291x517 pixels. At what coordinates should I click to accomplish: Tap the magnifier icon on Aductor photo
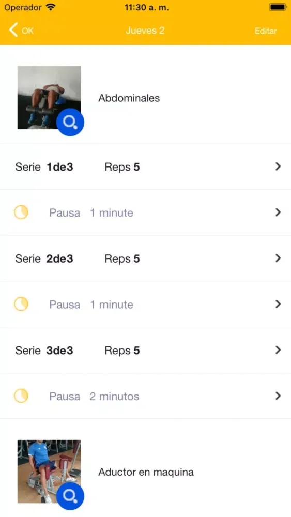click(x=70, y=496)
